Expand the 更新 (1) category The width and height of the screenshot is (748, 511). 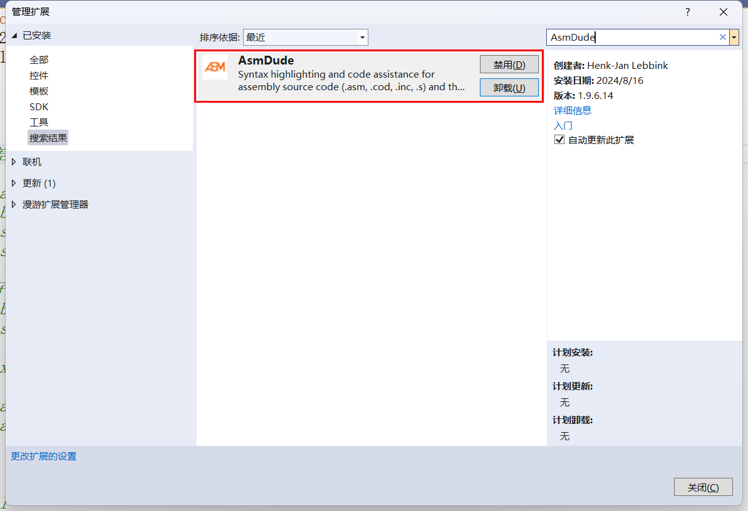coord(14,183)
